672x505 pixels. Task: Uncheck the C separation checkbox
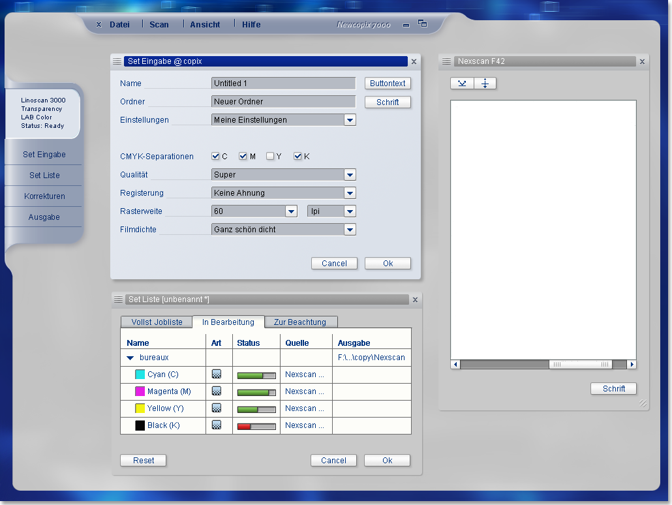(215, 157)
